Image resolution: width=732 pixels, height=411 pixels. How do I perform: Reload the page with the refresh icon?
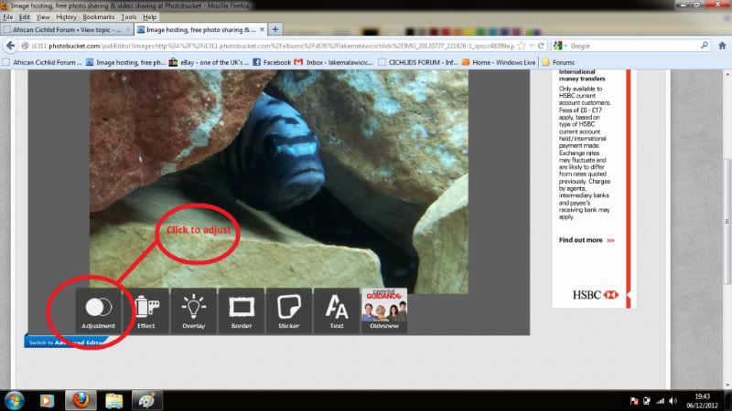541,46
